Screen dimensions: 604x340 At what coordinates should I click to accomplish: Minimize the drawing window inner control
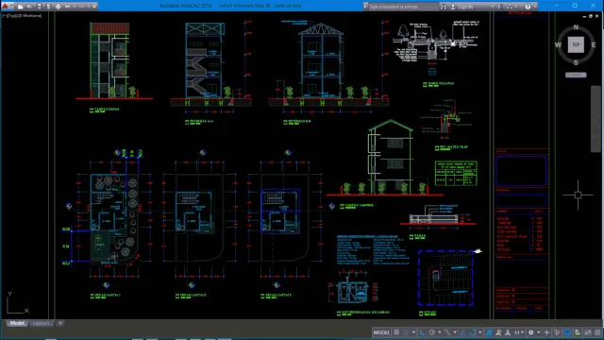[x=584, y=16]
